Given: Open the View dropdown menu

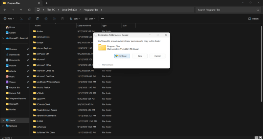Looking at the screenshot, I should point(90,19).
